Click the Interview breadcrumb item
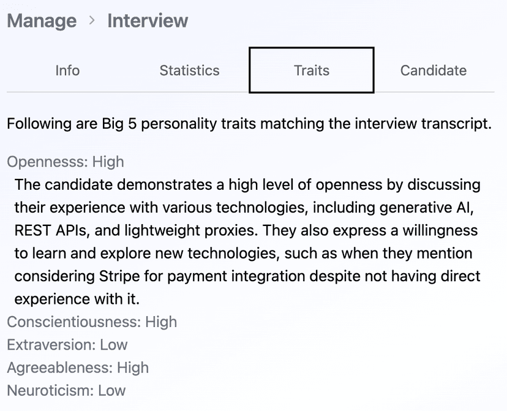The width and height of the screenshot is (507, 411). click(147, 20)
